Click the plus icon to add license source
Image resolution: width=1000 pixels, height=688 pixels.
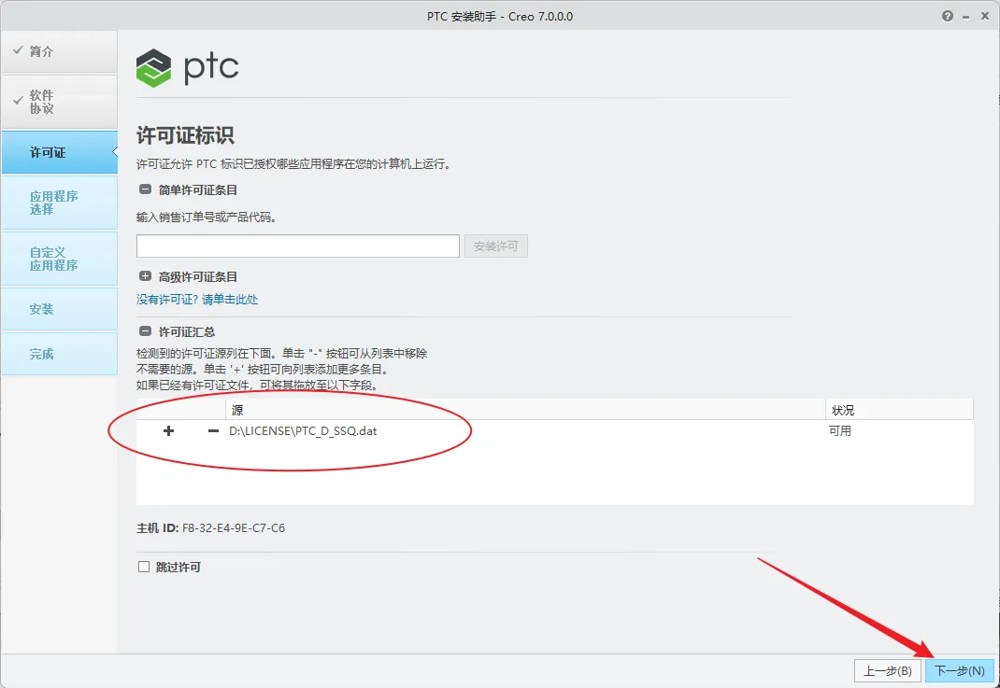168,431
